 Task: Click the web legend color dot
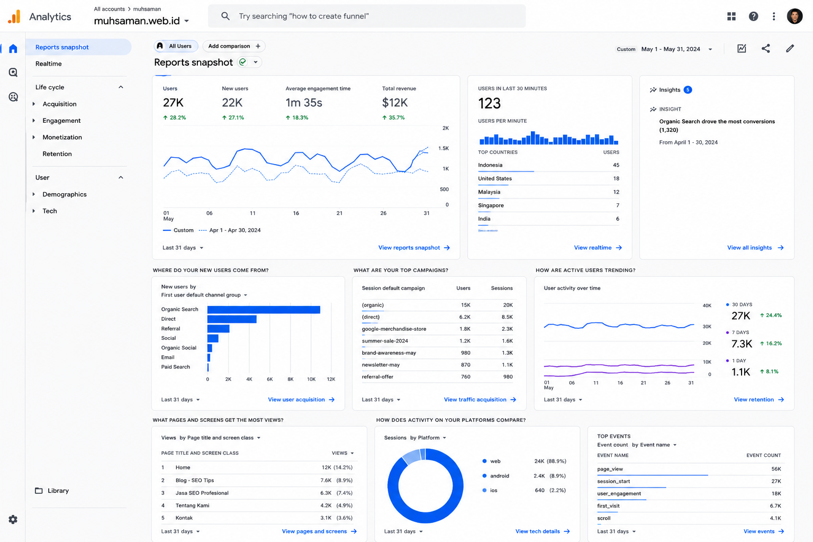pyautogui.click(x=484, y=461)
